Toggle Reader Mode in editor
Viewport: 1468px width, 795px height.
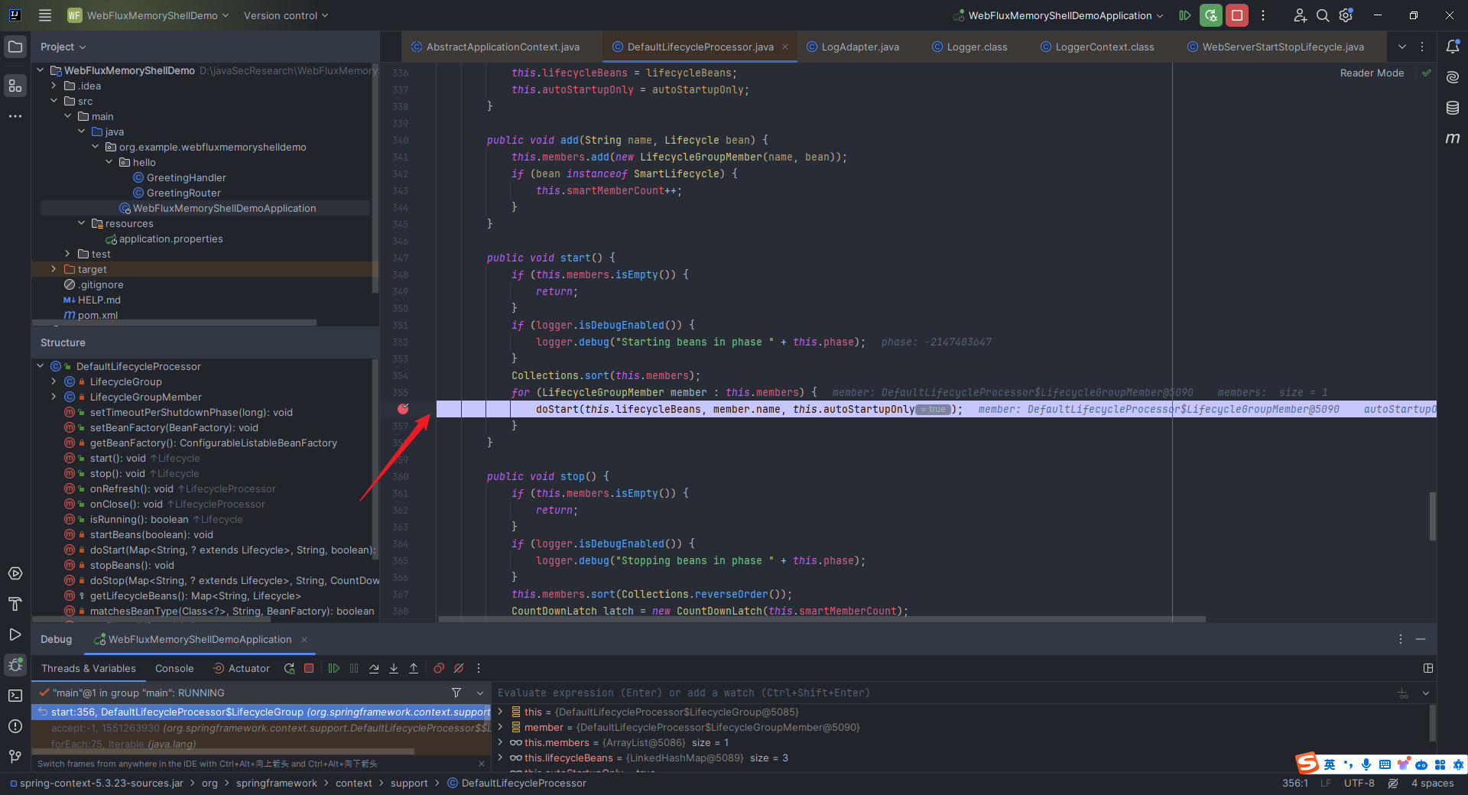coord(1372,73)
